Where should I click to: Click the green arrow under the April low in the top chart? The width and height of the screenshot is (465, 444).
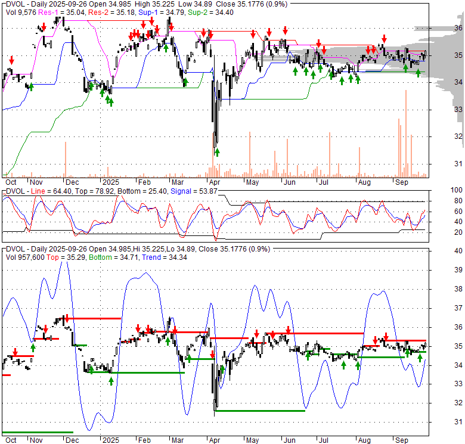tap(217, 153)
